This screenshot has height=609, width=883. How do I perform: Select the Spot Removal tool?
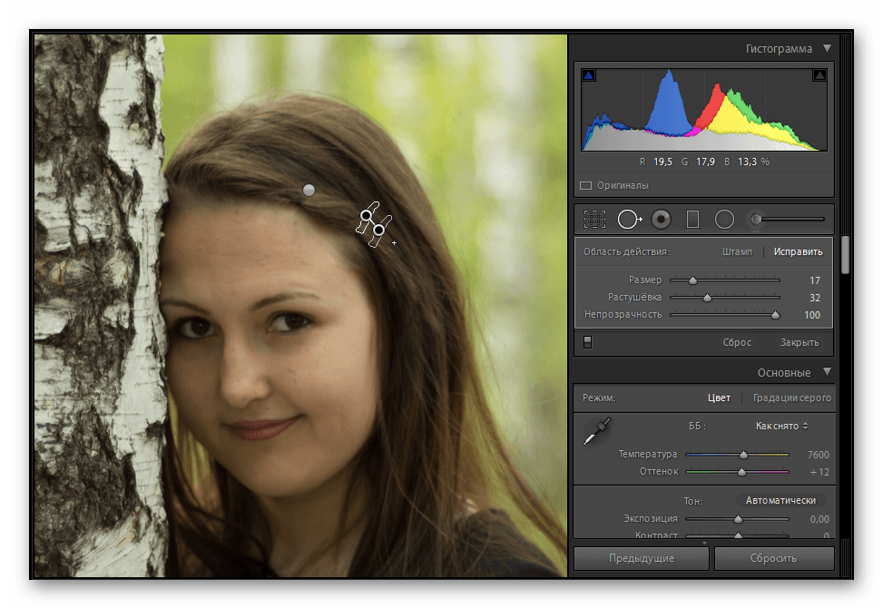[x=630, y=219]
